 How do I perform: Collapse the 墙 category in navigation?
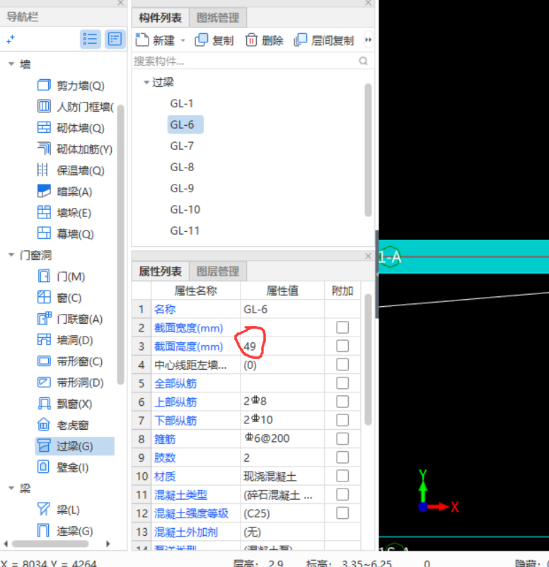click(x=11, y=64)
